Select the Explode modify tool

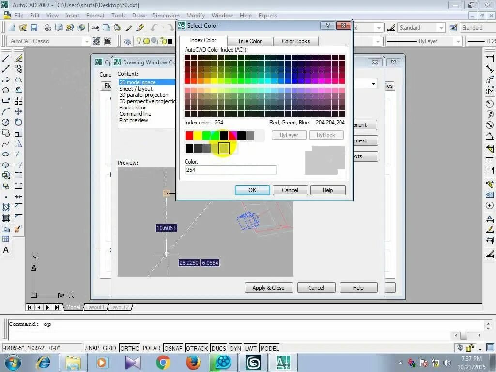18,229
